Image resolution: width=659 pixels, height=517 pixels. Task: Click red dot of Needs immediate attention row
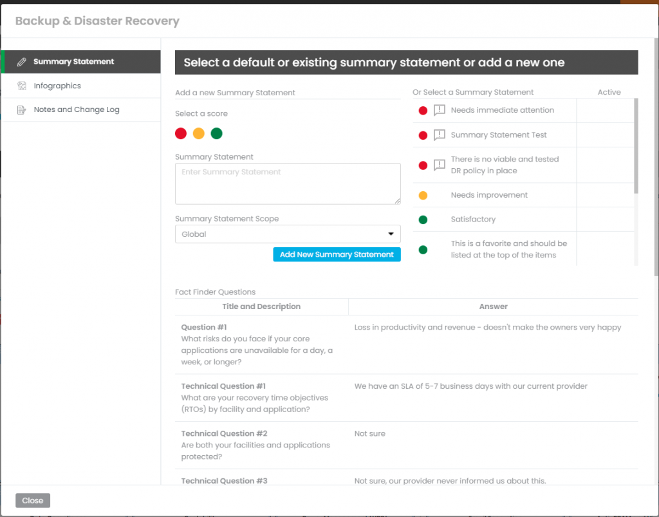[423, 111]
